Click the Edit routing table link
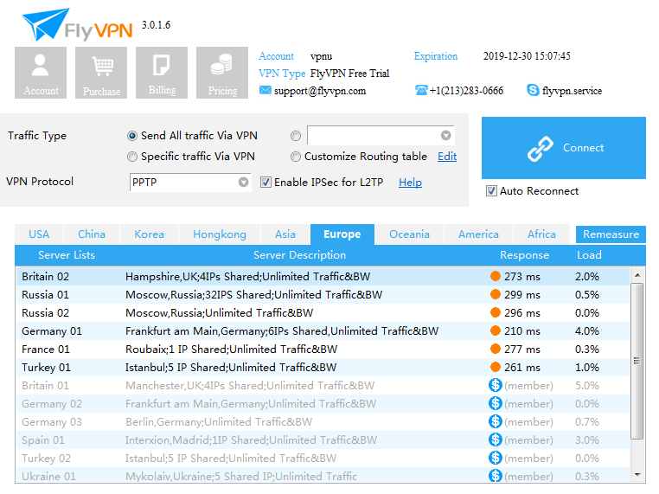 pos(447,157)
